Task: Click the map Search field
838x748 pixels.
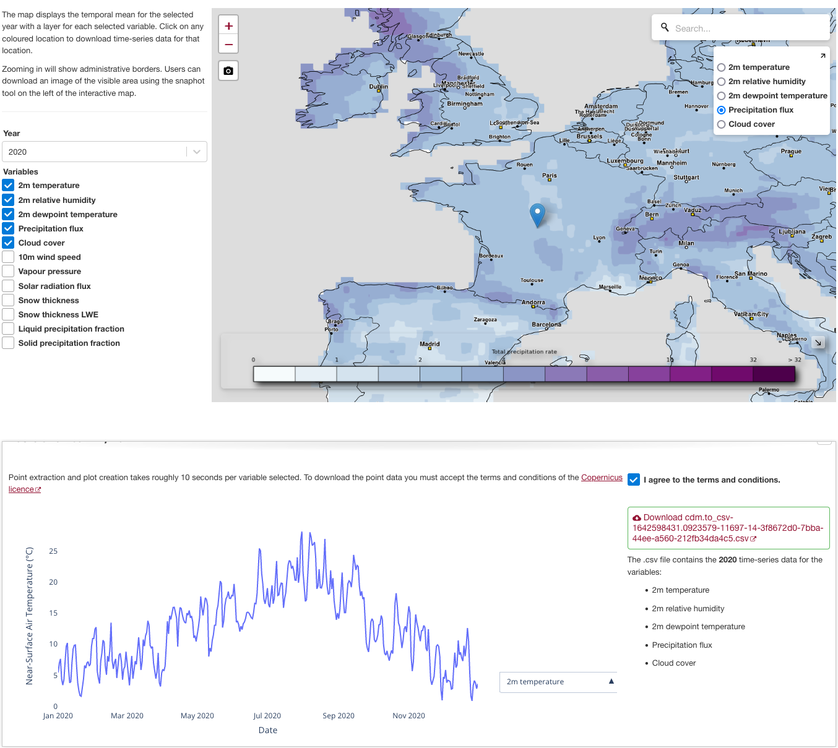Action: pyautogui.click(x=741, y=28)
